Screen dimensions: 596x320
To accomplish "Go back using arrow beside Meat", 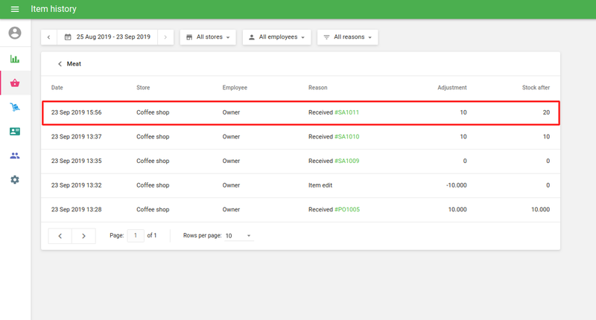I will pos(60,64).
